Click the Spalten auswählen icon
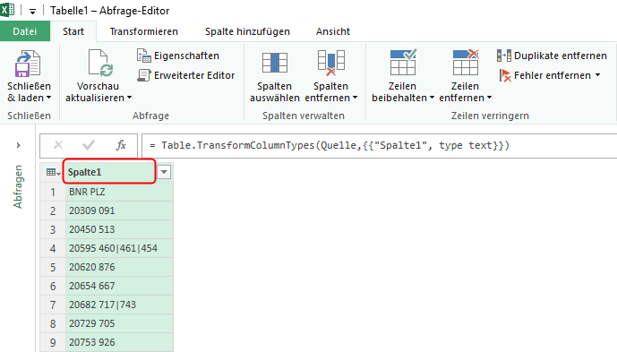The height and width of the screenshot is (352, 617). click(275, 63)
